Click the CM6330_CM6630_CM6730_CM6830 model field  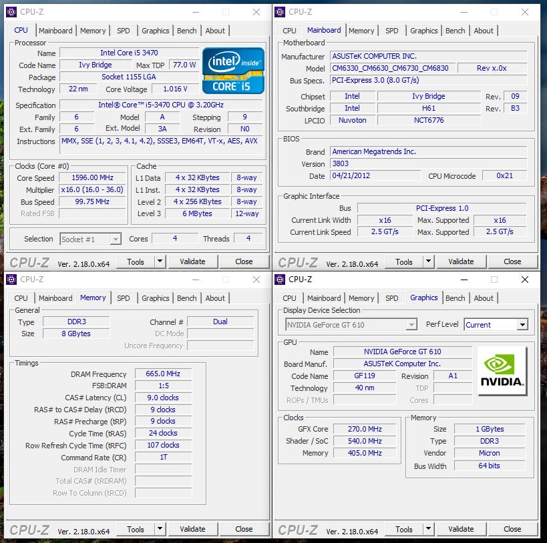pyautogui.click(x=393, y=68)
